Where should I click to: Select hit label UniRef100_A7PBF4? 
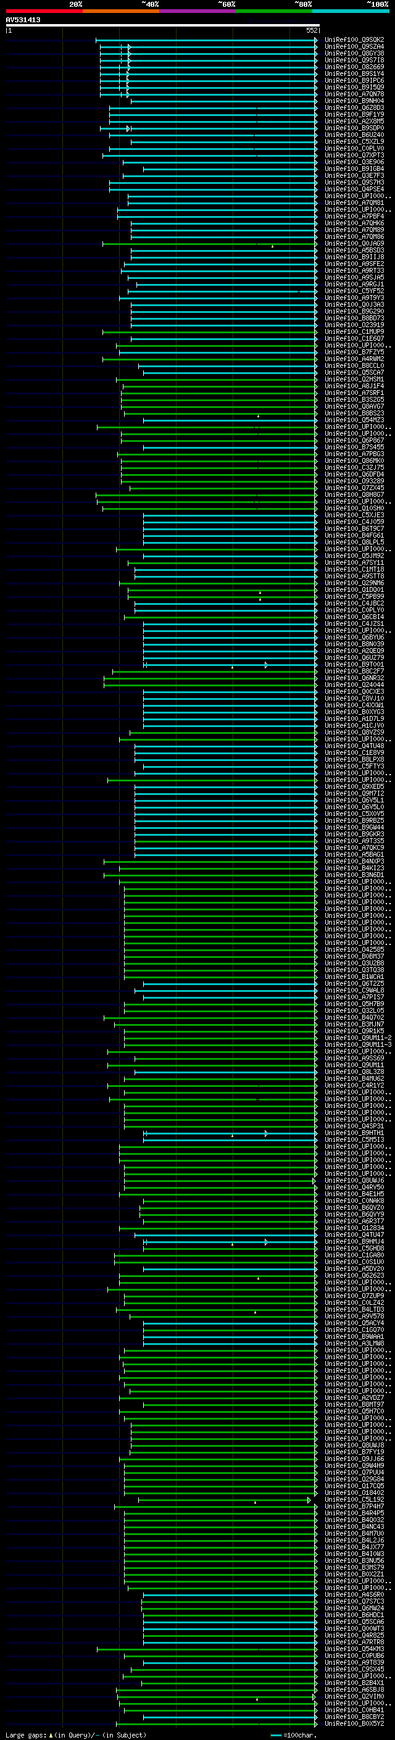coord(354,216)
